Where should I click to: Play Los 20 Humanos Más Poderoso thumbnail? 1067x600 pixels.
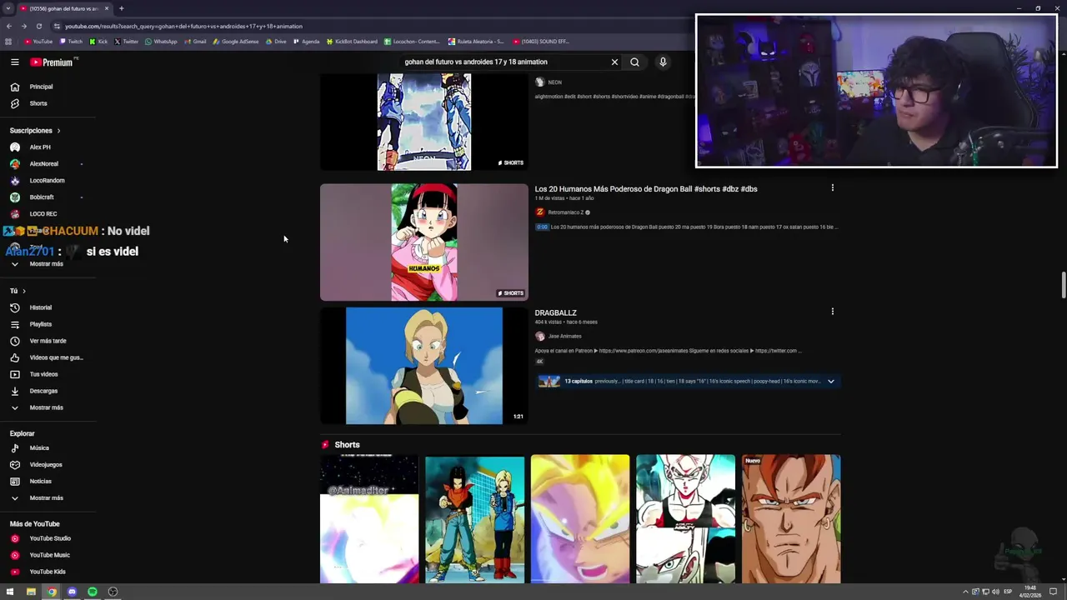[x=424, y=242]
